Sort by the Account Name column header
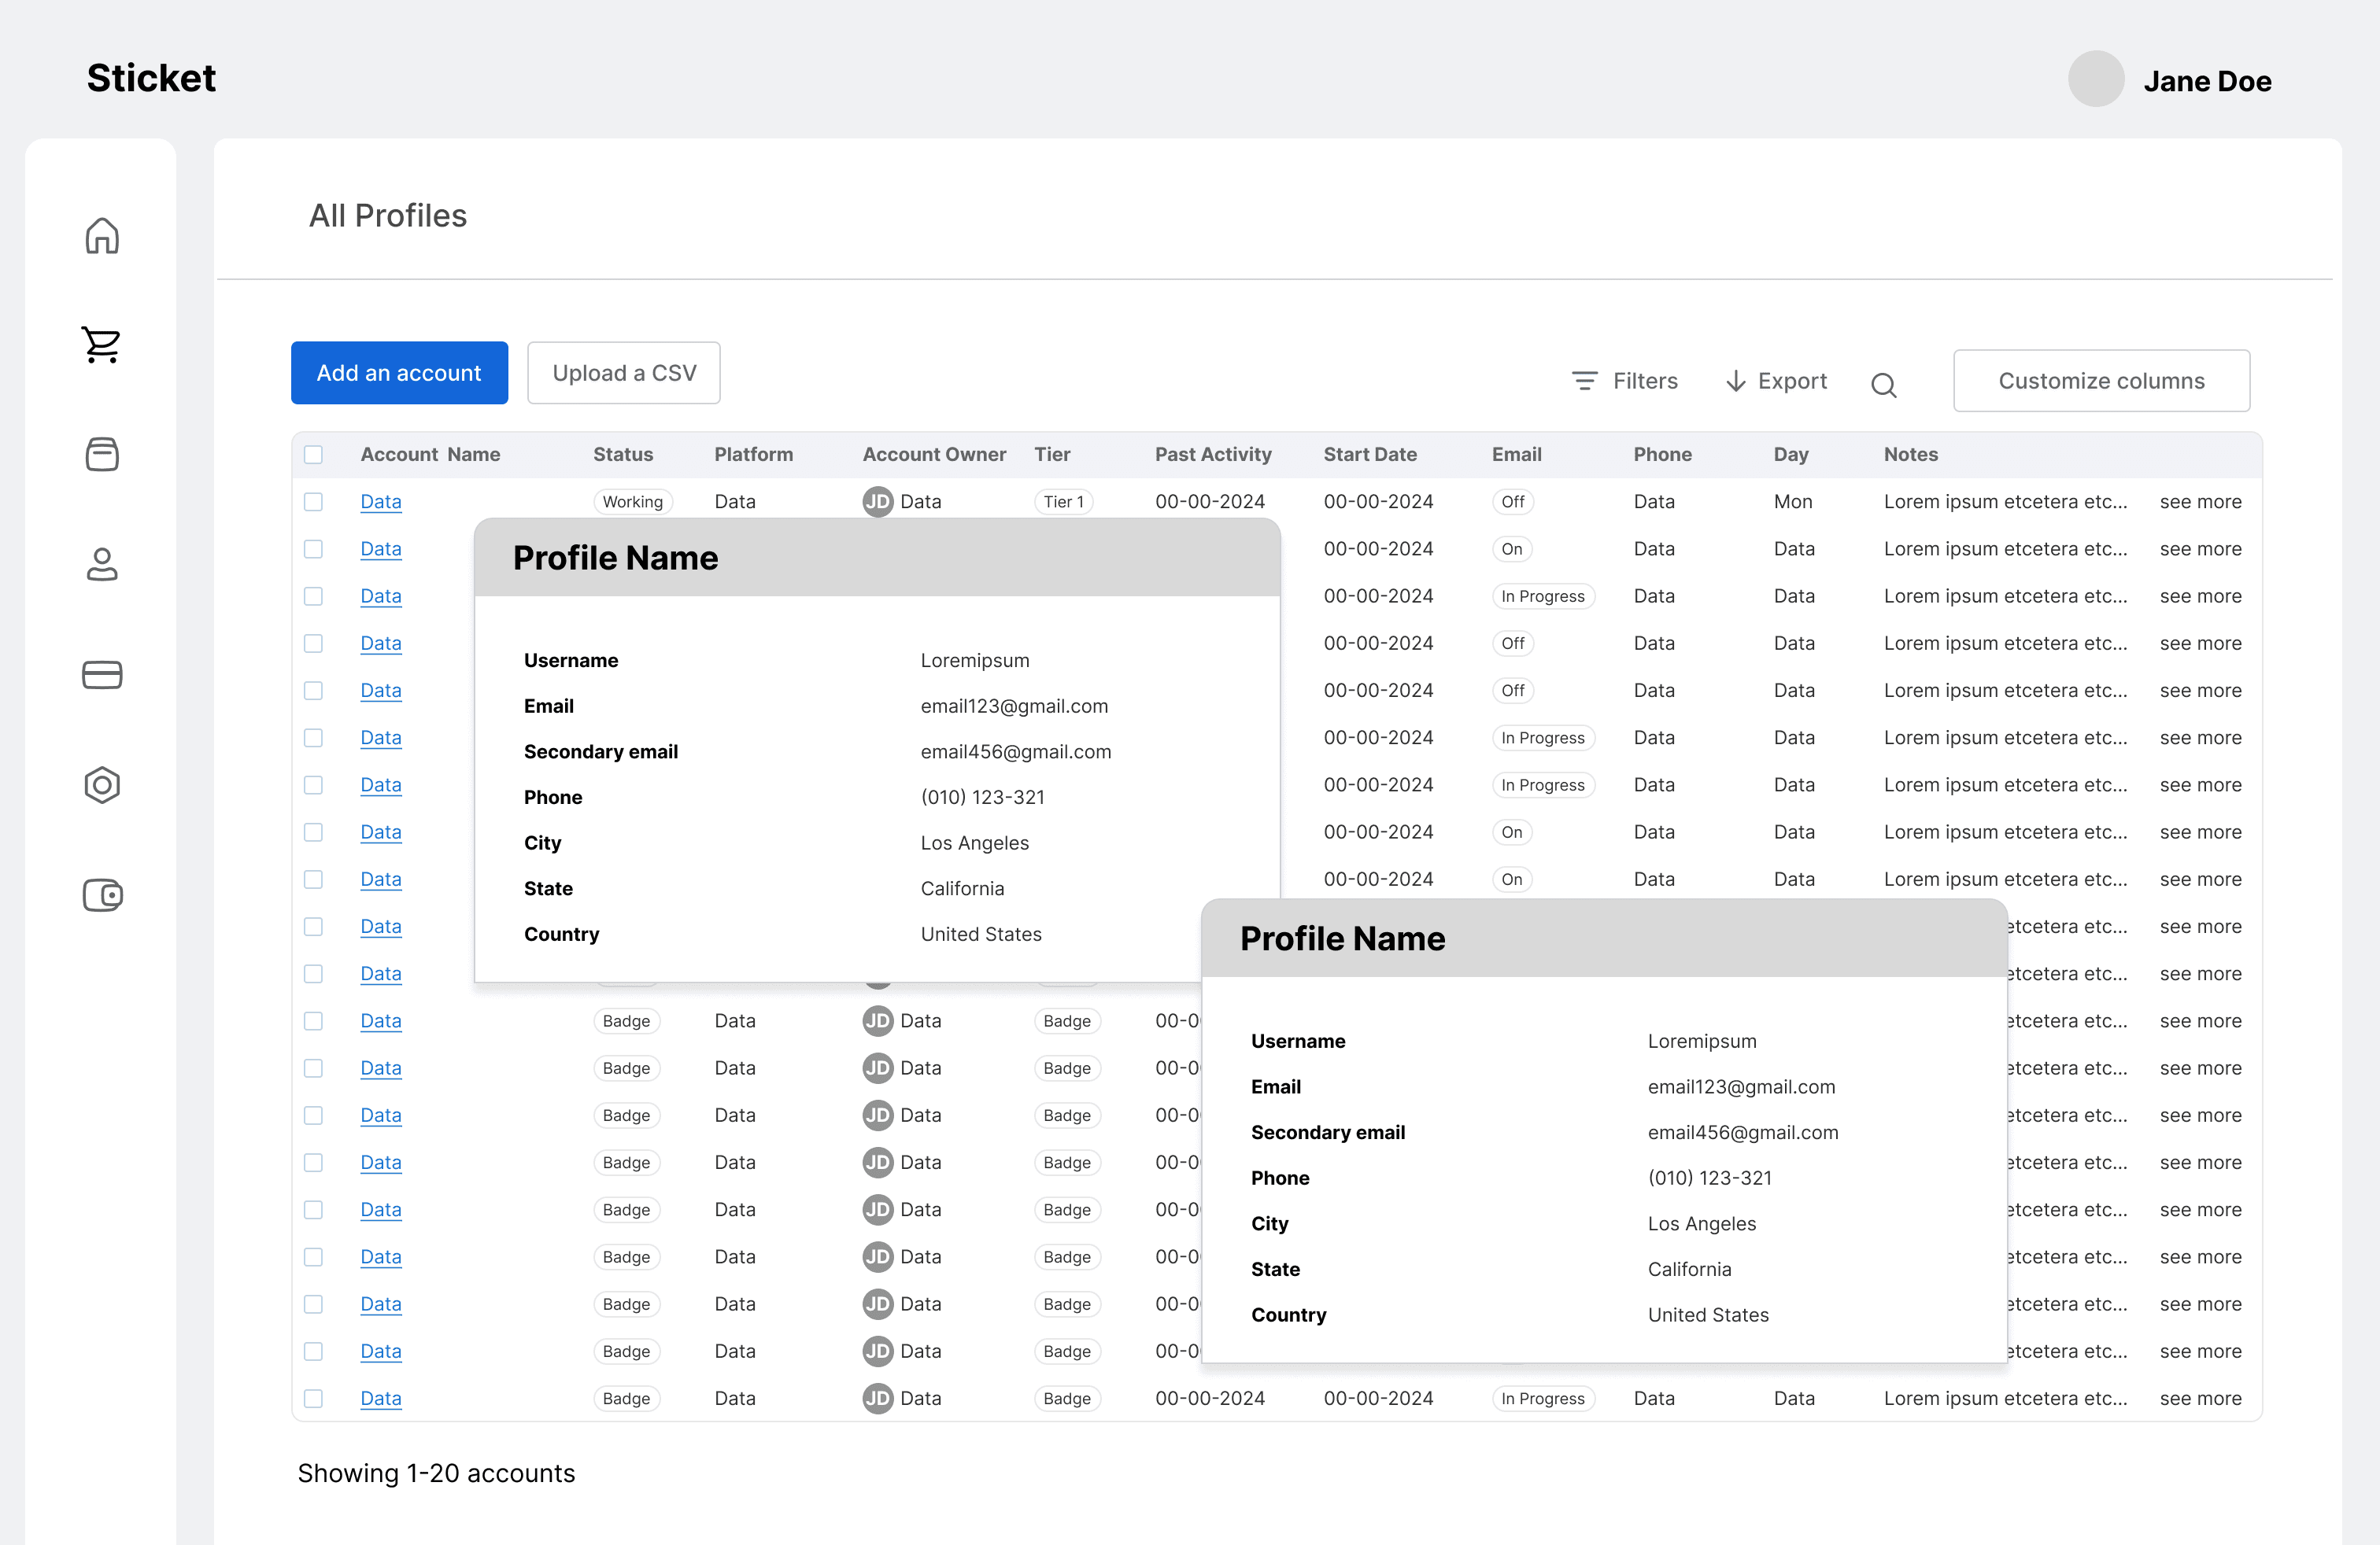 pyautogui.click(x=430, y=455)
